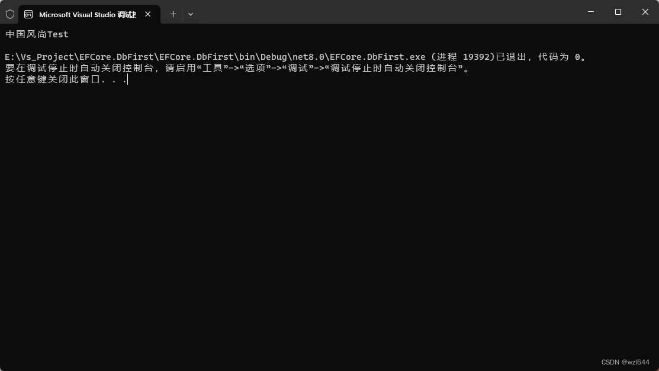Screen dimensions: 659x371
Task: Click the maximize window icon
Action: 618,12
